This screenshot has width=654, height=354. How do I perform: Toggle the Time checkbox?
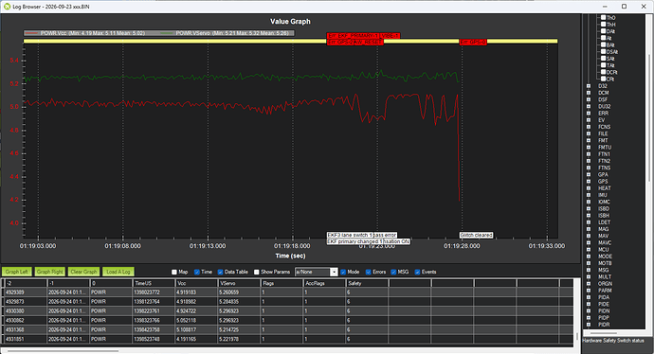197,272
